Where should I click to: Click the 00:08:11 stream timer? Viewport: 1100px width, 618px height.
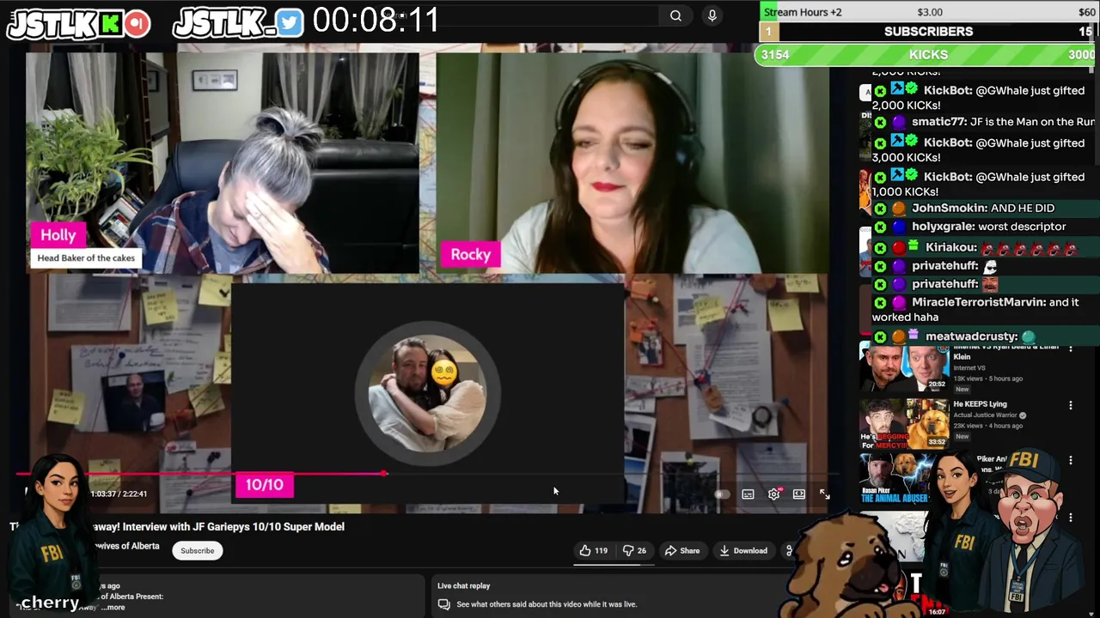[x=376, y=19]
